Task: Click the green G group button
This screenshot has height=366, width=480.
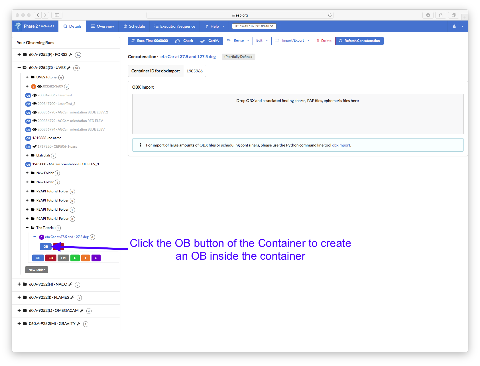Action: tap(75, 258)
